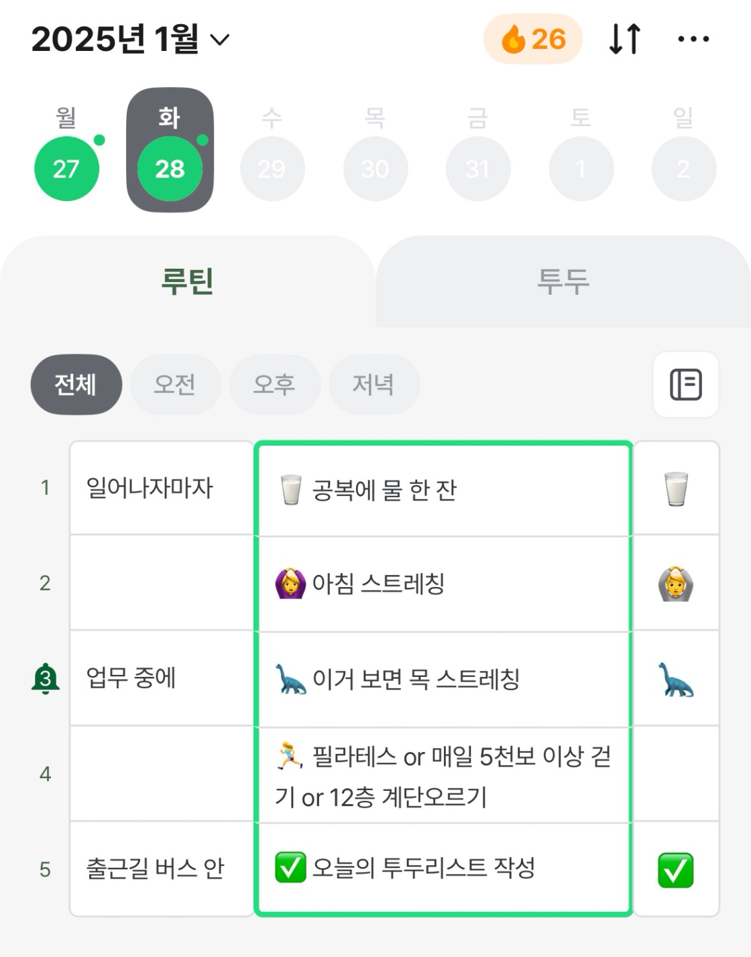Switch to the 투두 tab
This screenshot has height=957, width=751.
click(563, 281)
